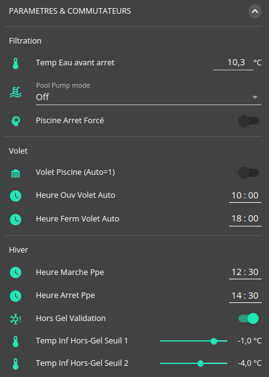The height and width of the screenshot is (377, 269).
Task: Click the garage shutter icon for Volet Piscine
Action: point(16,173)
